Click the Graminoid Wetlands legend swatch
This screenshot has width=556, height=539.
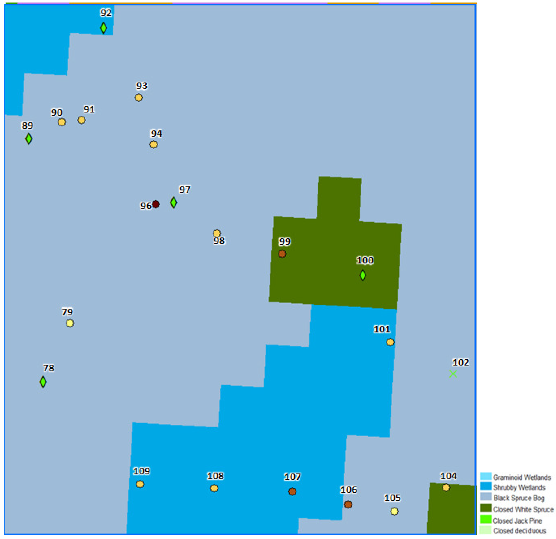[x=486, y=476]
